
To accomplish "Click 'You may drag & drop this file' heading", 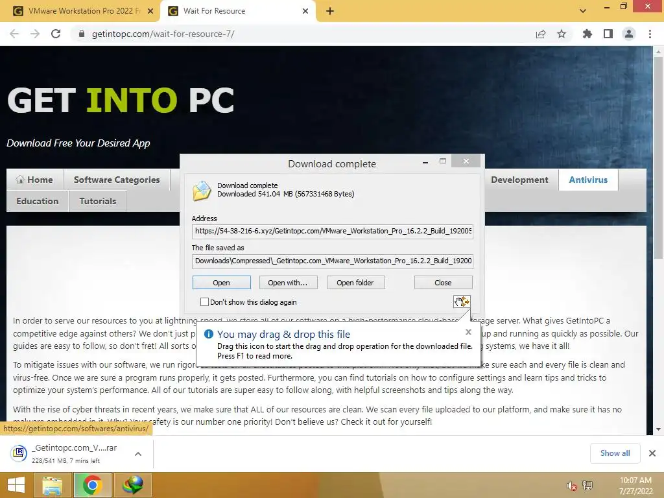I will pyautogui.click(x=283, y=334).
